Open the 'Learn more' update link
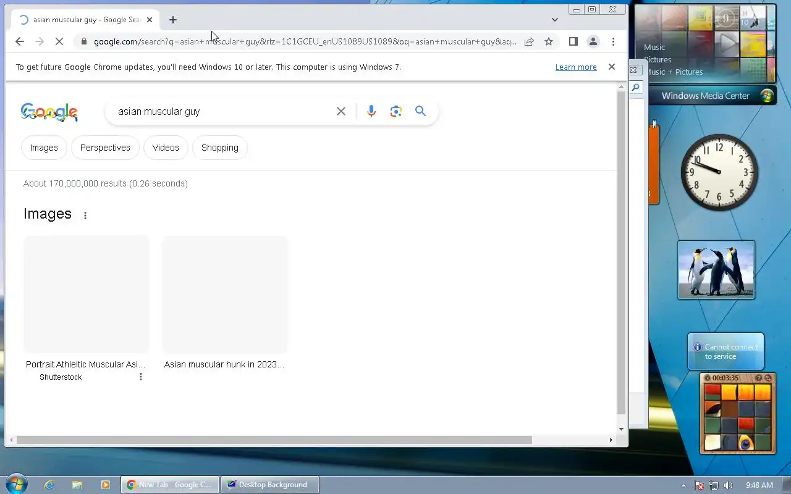Screen dimensions: 791x494 576,67
